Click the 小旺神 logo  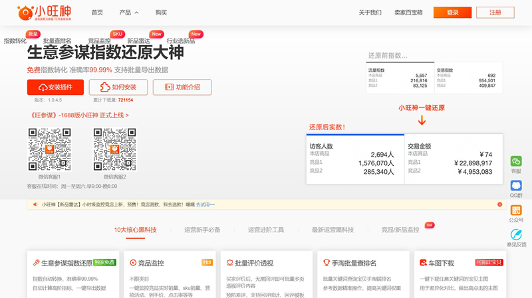tap(44, 13)
